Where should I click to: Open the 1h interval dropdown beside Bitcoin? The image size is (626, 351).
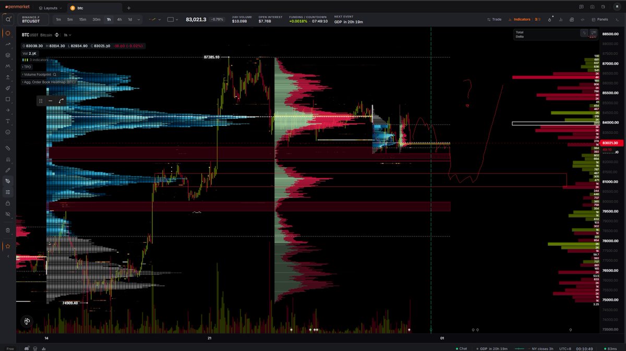click(x=68, y=35)
